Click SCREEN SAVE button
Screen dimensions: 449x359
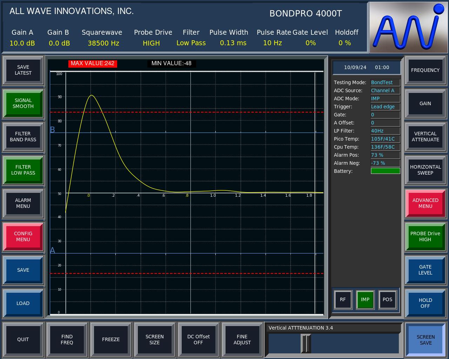(426, 340)
